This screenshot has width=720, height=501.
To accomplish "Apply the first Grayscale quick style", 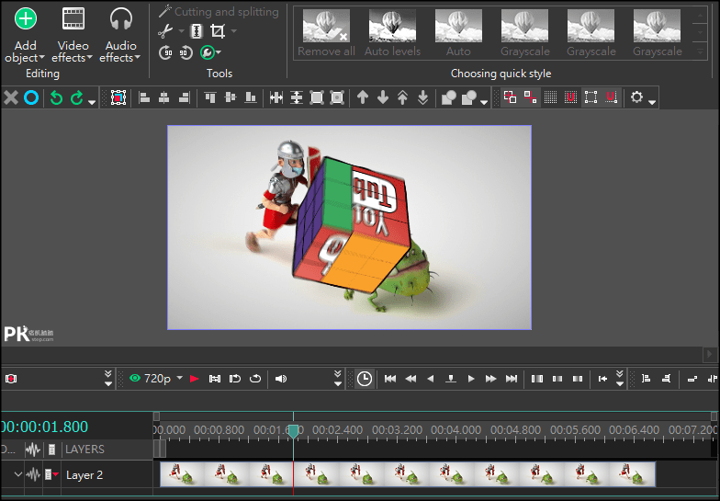I will click(x=525, y=33).
